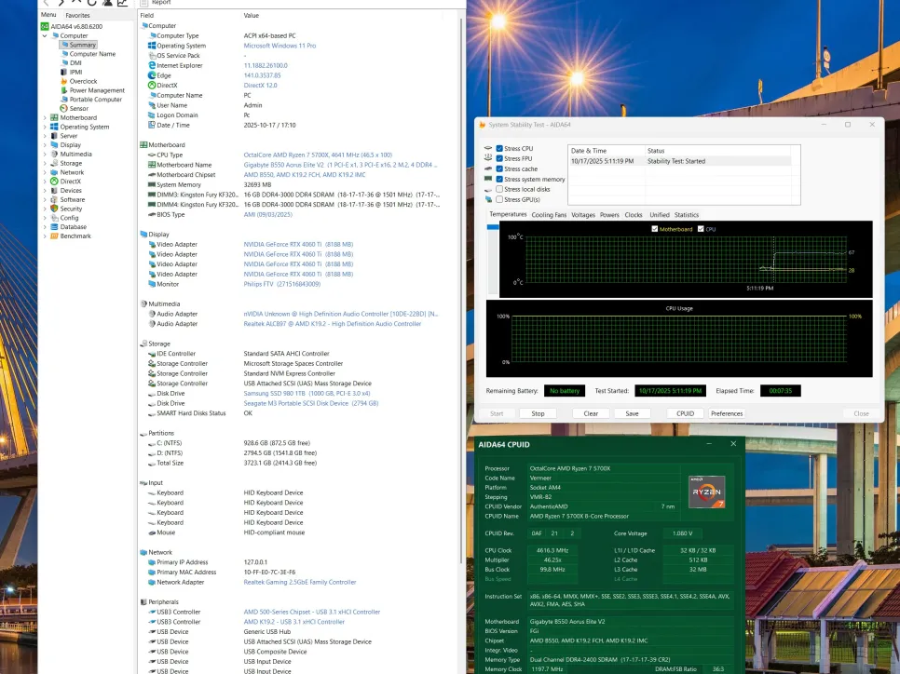This screenshot has height=674, width=900.
Task: Enable the Stress local disks option
Action: pos(500,189)
